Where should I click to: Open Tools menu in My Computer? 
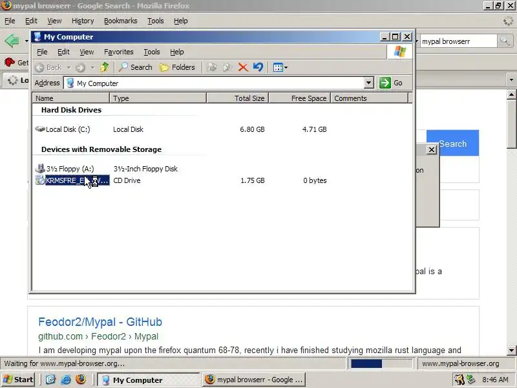pos(152,52)
